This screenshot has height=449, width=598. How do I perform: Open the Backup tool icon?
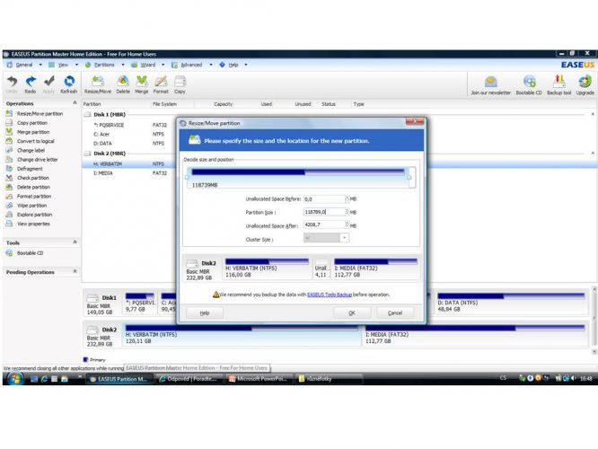click(x=558, y=85)
